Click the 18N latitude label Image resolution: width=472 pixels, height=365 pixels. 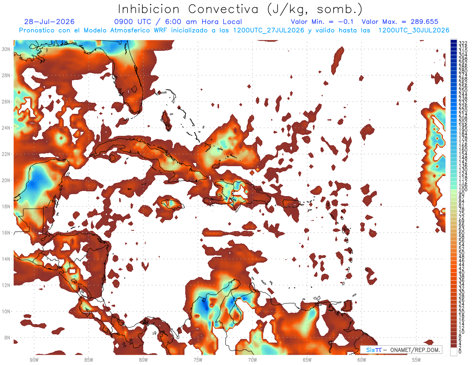[7, 206]
